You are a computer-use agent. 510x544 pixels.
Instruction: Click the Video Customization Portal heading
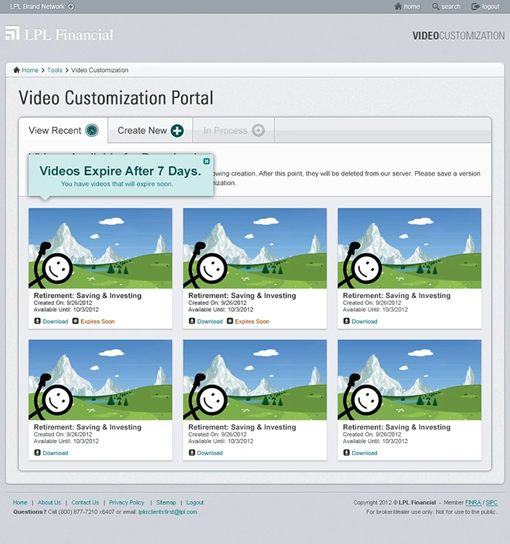(116, 98)
